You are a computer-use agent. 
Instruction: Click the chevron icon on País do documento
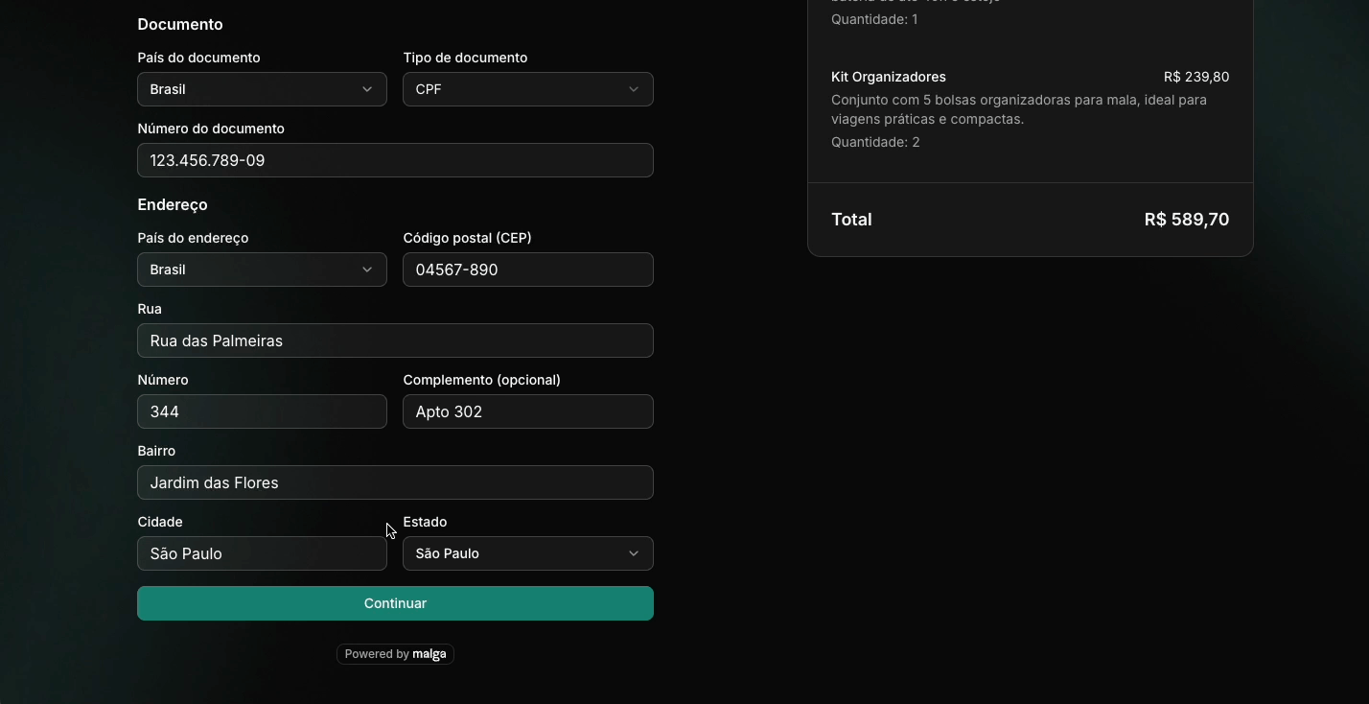tap(367, 89)
